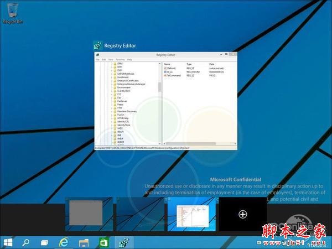This screenshot has height=249, width=332.
Task: Click the Type column header
Action: tap(189, 64)
